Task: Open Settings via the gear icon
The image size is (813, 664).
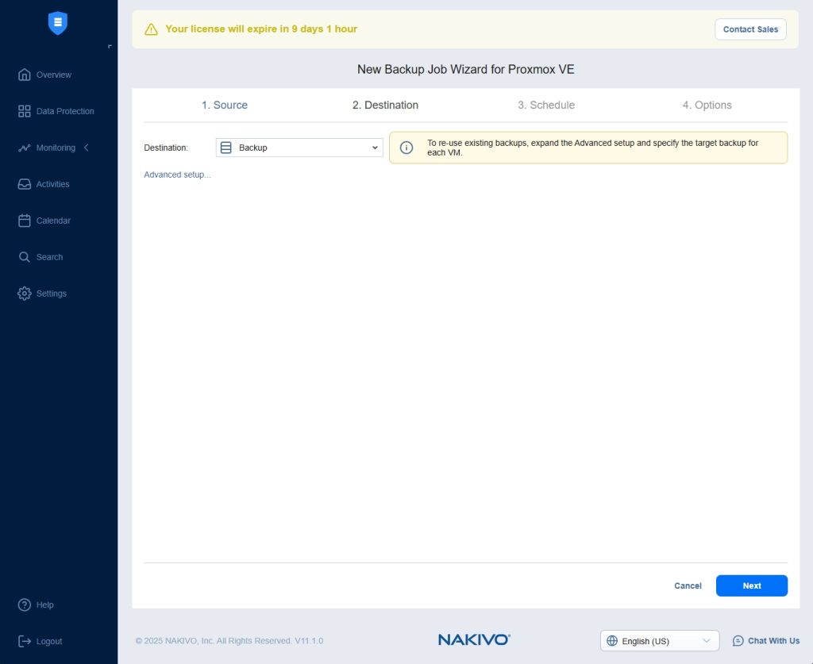Action: [x=25, y=294]
